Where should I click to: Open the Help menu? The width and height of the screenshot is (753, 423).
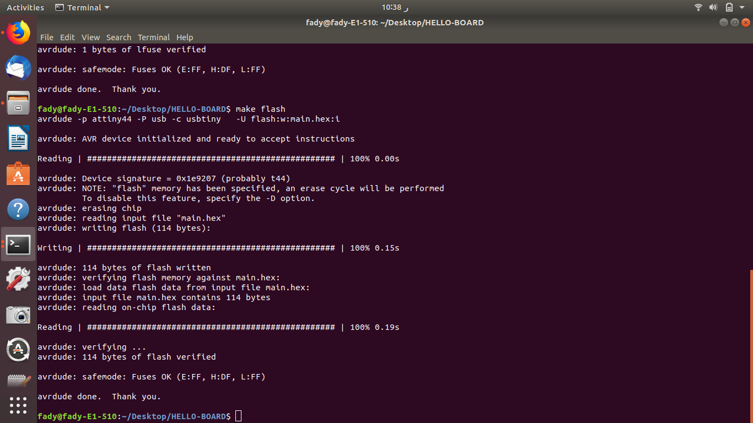pos(185,37)
